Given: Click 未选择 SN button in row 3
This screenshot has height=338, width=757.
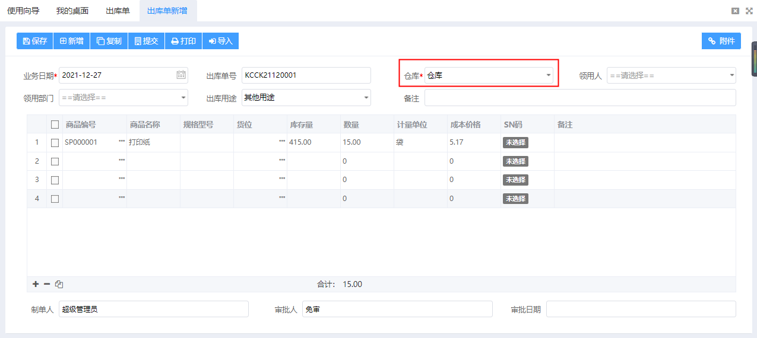Looking at the screenshot, I should point(515,180).
